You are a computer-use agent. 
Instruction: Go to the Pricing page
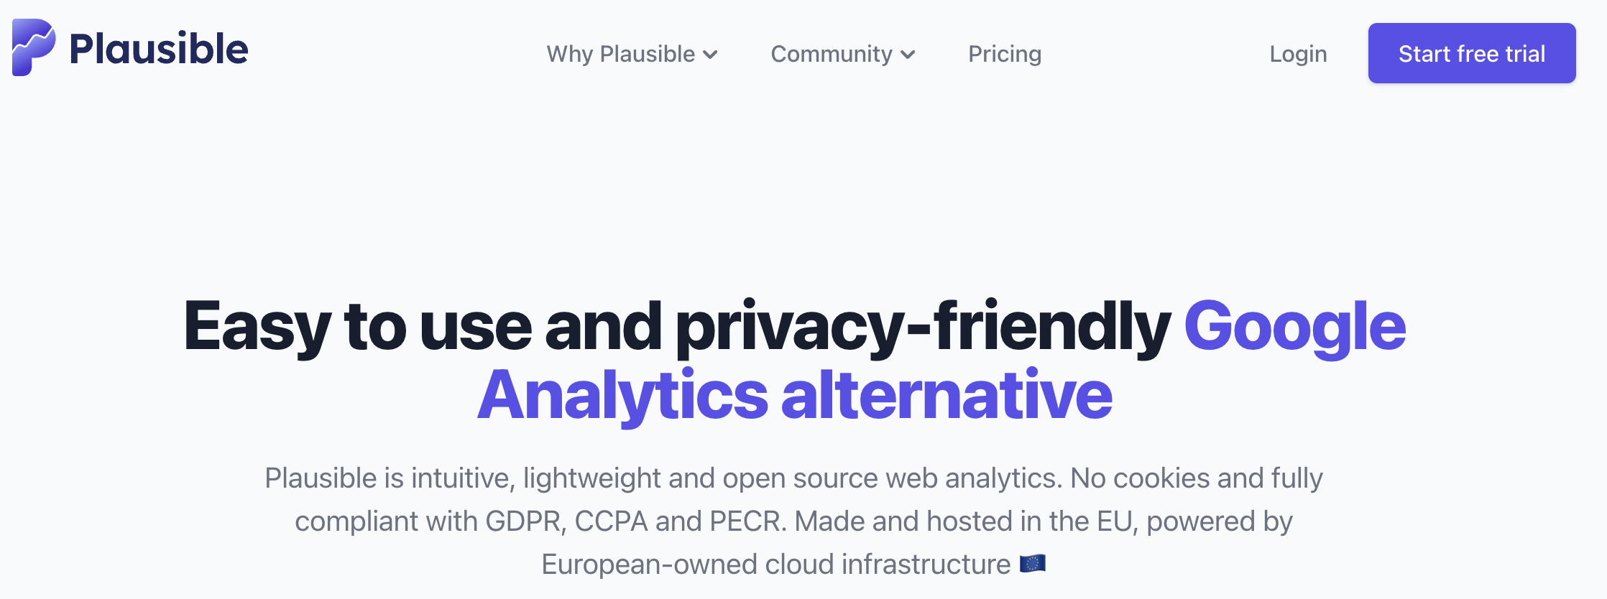coord(1005,54)
